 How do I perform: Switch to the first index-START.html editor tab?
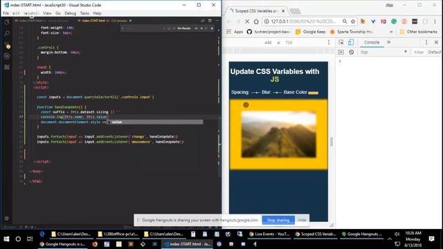(x=42, y=21)
